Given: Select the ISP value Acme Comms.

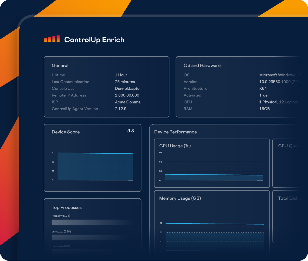Looking at the screenshot, I should [128, 102].
